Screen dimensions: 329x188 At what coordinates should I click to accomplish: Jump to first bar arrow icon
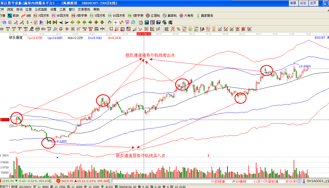click(49, 22)
